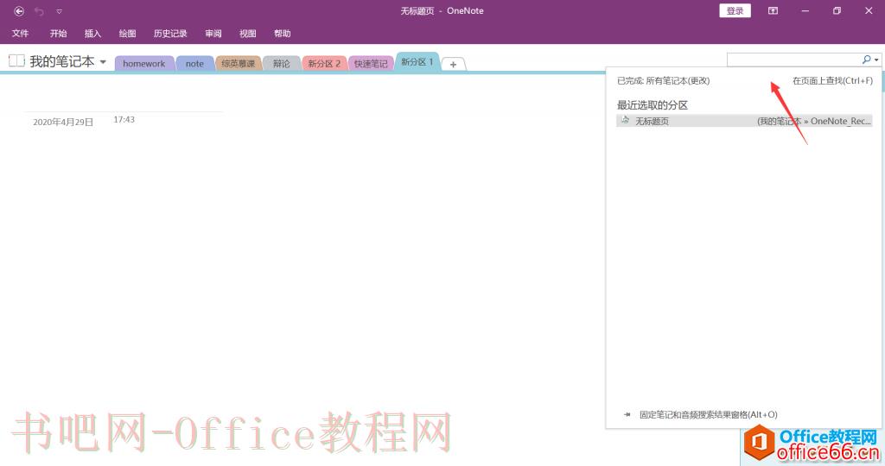Open the 绘图 ribbon tab
885x466 pixels.
coord(127,34)
